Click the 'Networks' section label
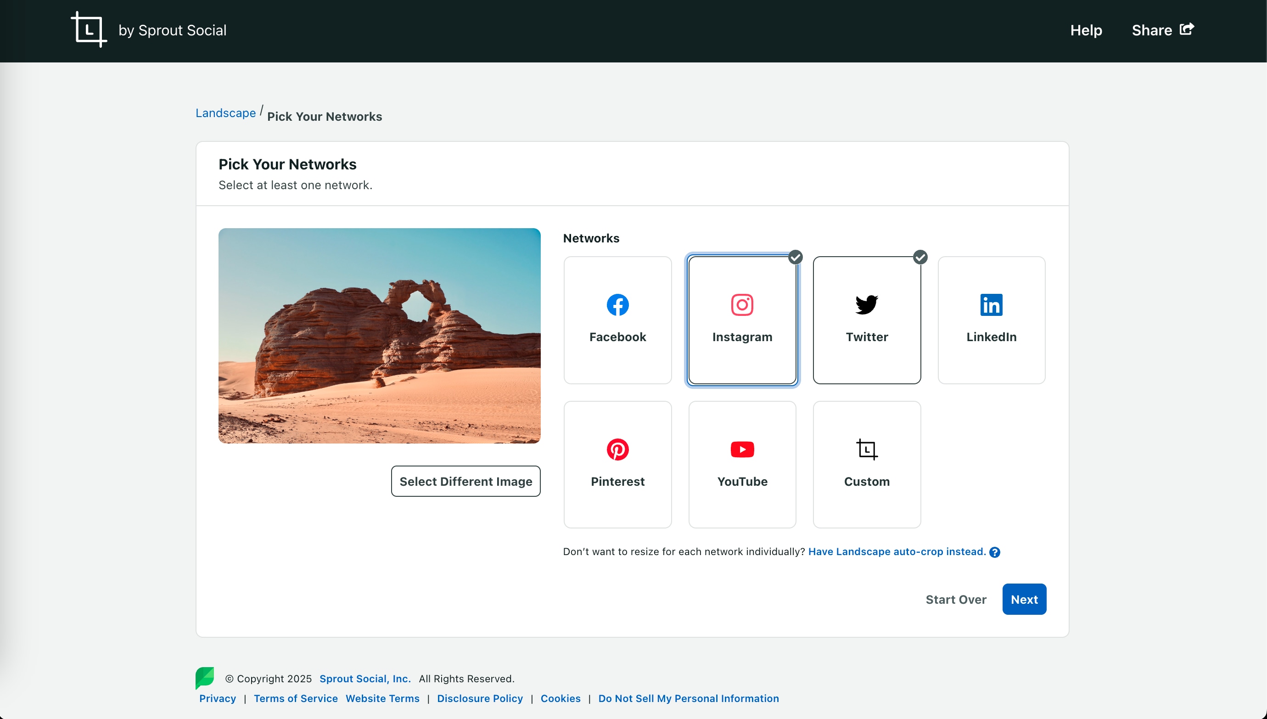 591,238
